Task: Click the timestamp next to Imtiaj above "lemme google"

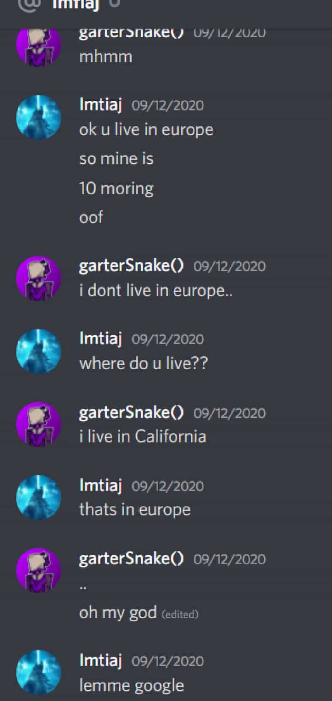Action: pos(167,662)
